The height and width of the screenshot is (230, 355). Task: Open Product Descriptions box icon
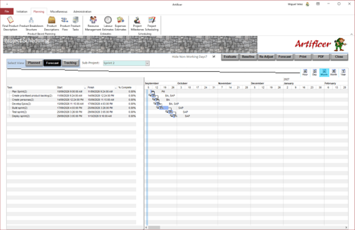coord(52,24)
